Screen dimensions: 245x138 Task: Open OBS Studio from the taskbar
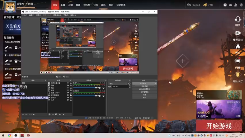[x=16, y=136]
